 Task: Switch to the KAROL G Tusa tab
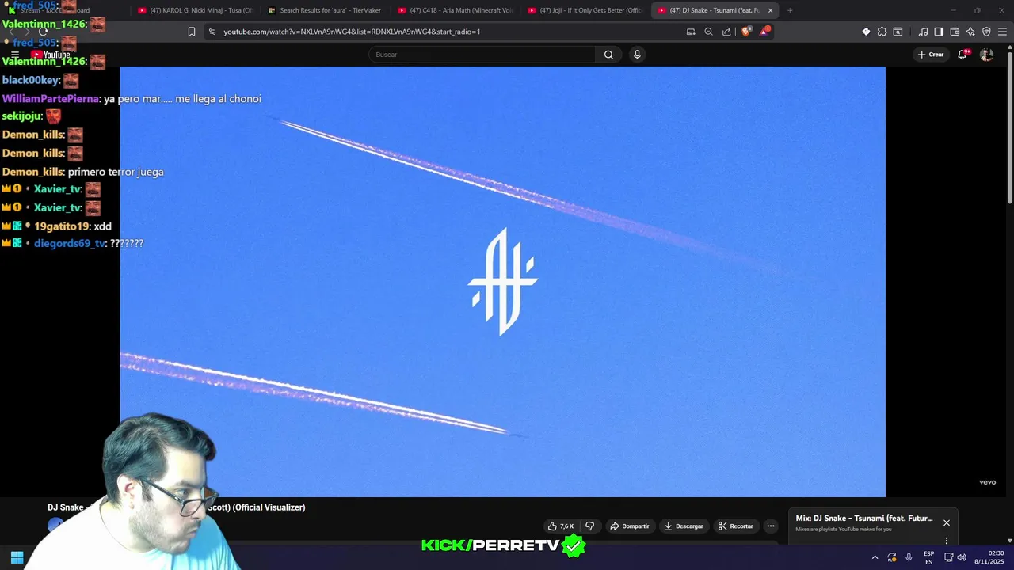coord(196,10)
